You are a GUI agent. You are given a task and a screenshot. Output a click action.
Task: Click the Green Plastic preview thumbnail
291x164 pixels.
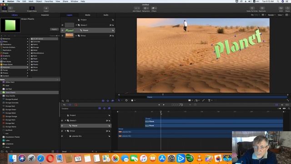coord(10,25)
